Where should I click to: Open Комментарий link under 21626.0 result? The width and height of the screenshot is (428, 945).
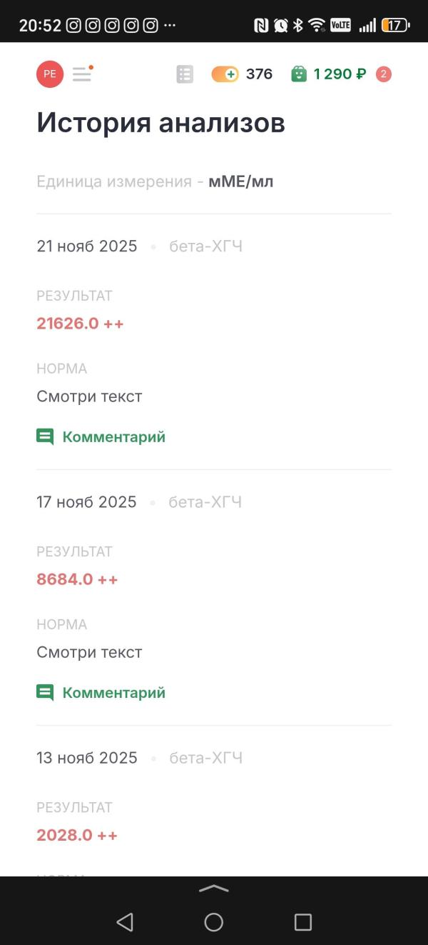click(x=114, y=436)
